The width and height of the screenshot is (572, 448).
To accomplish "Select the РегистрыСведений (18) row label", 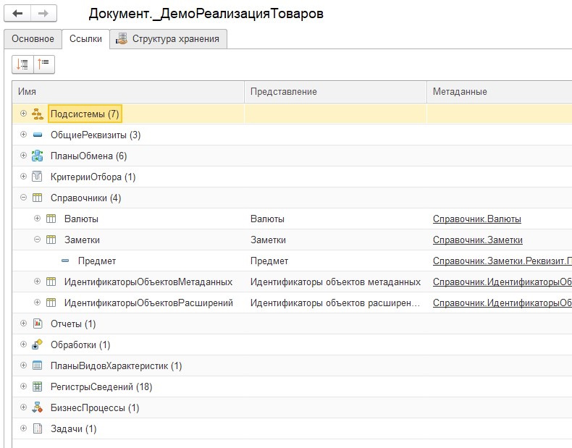I will pos(101,386).
